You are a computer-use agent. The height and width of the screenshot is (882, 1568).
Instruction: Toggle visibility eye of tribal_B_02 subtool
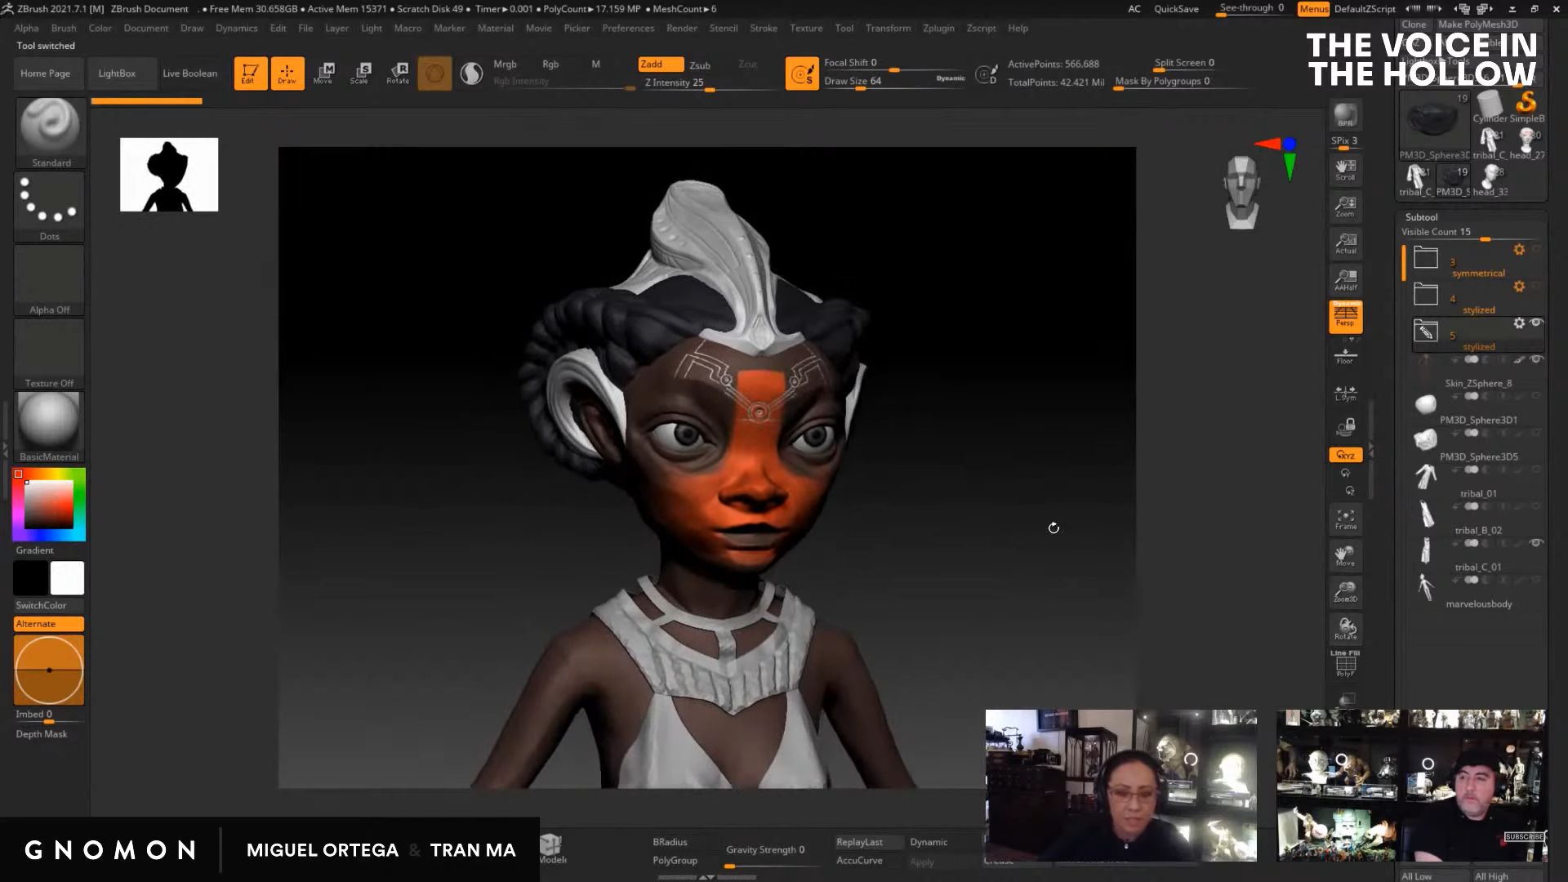pos(1535,543)
